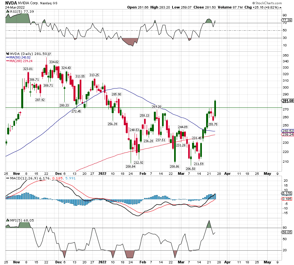This screenshot has height=265, width=294.
Task: Click the 206.50 lowest price annotation
Action: [x=191, y=169]
